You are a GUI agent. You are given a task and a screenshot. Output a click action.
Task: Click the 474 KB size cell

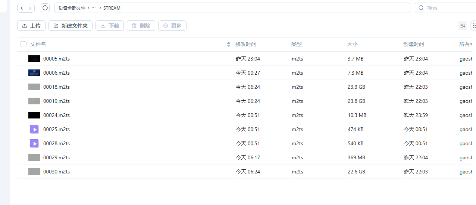click(355, 129)
